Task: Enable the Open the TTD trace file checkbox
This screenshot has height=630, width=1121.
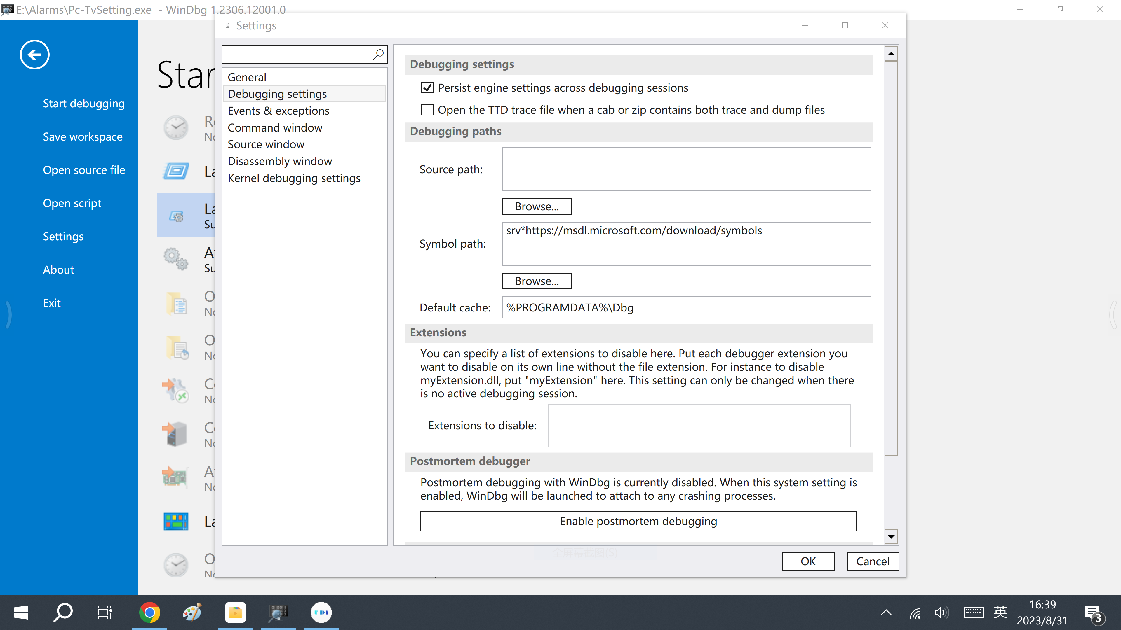Action: click(427, 110)
